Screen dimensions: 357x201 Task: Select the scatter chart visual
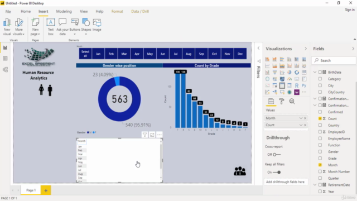[x=282, y=73]
